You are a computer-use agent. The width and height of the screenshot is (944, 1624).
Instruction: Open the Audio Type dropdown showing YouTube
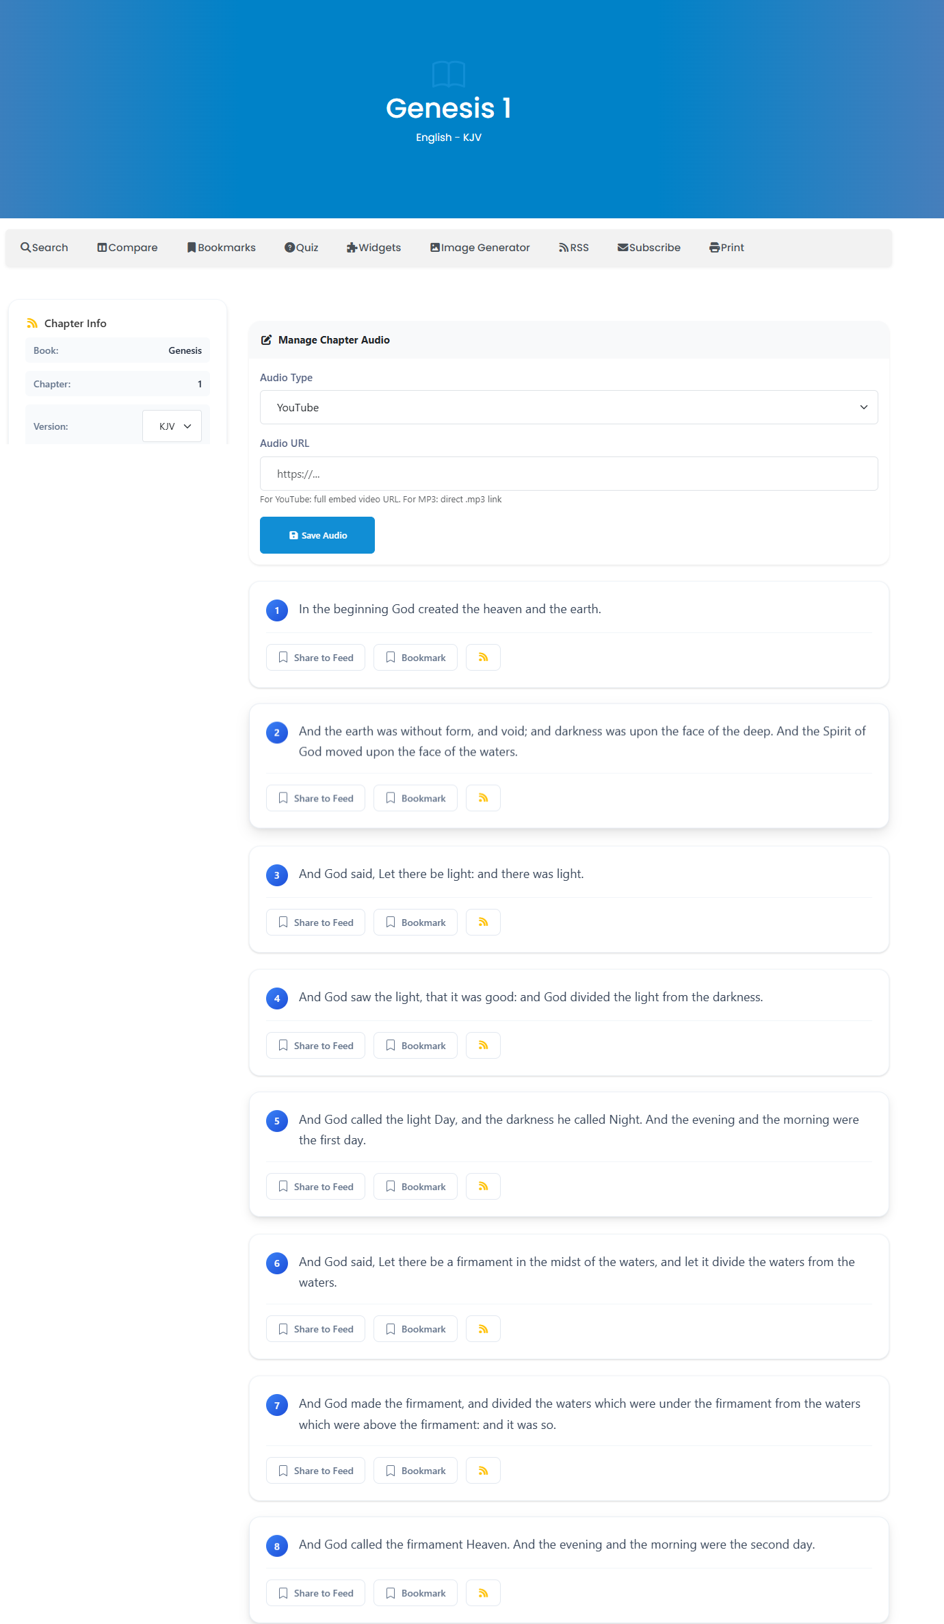(x=568, y=407)
